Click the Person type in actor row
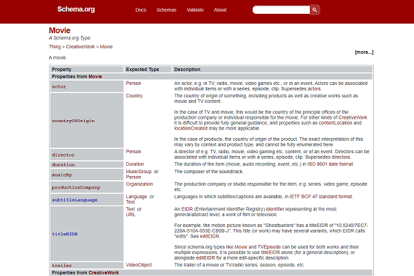The height and width of the screenshot is (276, 414). click(133, 83)
